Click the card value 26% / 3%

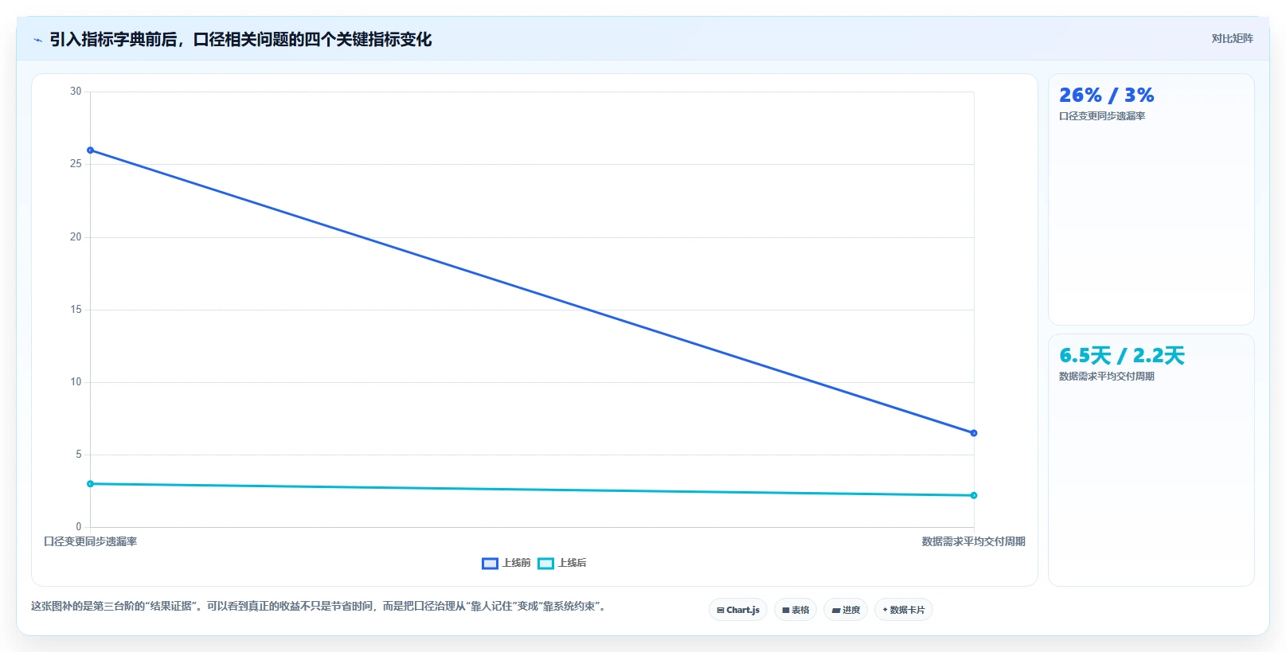[x=1106, y=96]
